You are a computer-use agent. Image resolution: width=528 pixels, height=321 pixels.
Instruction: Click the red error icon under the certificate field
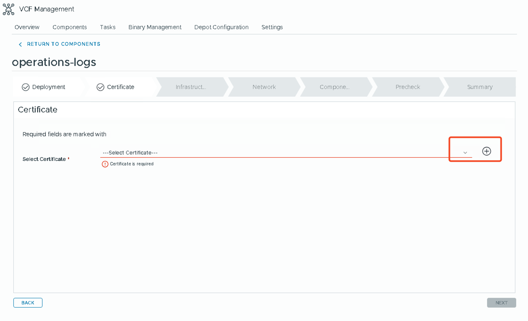105,164
